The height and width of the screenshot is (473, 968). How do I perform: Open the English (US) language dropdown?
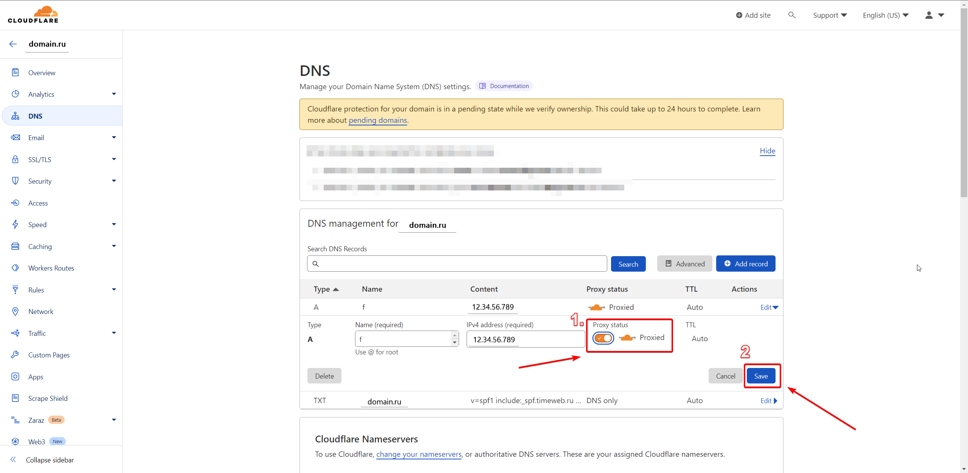pyautogui.click(x=886, y=15)
